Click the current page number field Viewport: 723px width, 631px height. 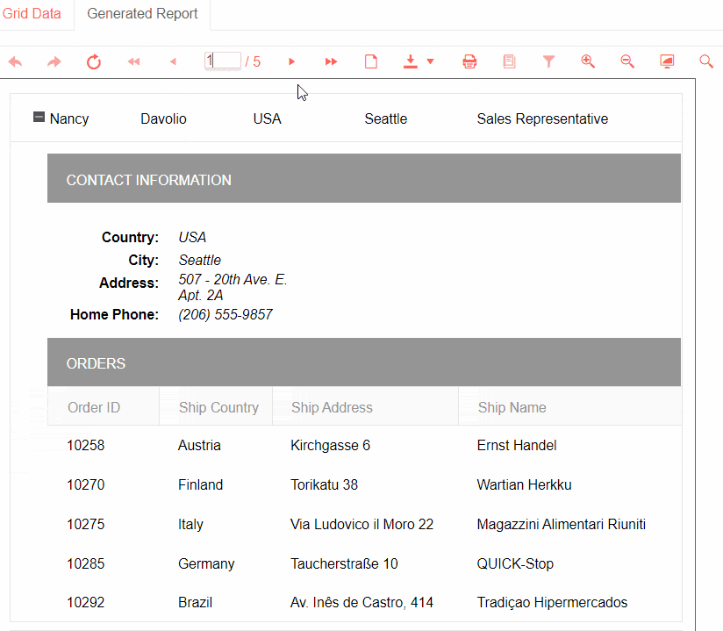tap(224, 61)
